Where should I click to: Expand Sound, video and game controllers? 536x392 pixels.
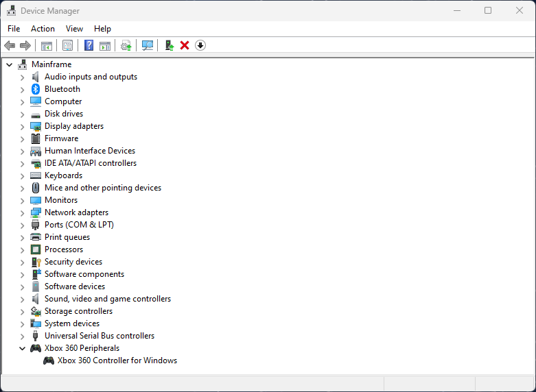point(22,299)
